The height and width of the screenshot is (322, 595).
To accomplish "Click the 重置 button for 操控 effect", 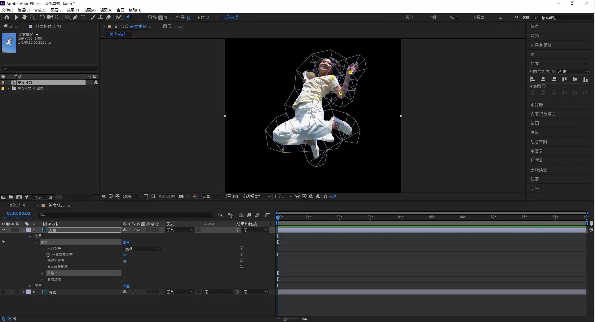I will pos(126,242).
